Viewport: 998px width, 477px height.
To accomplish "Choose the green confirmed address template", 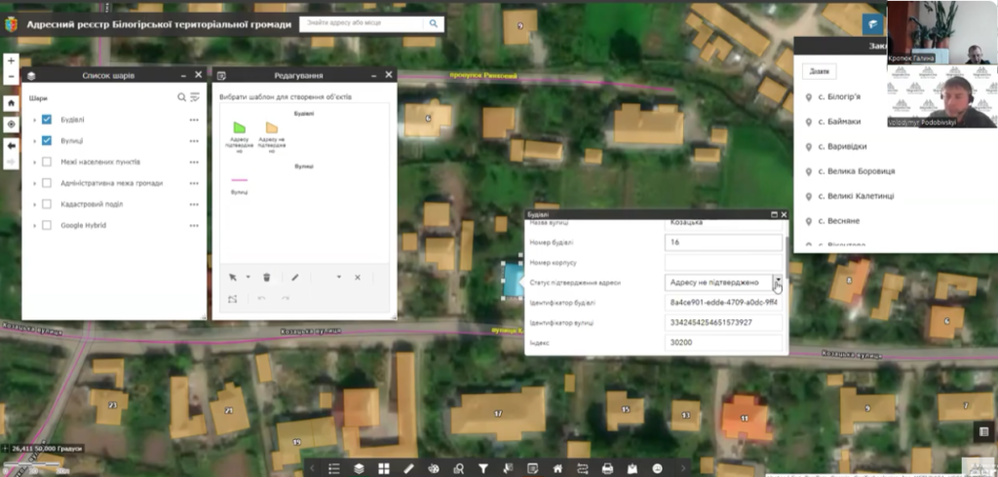I will tap(240, 128).
